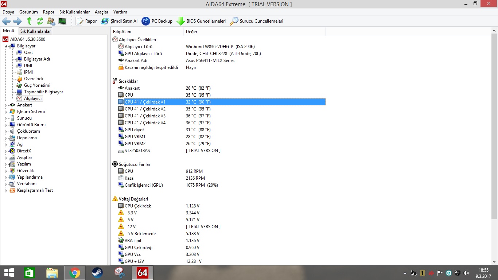Click the green up-level arrow icon
The image size is (498, 280).
29,21
